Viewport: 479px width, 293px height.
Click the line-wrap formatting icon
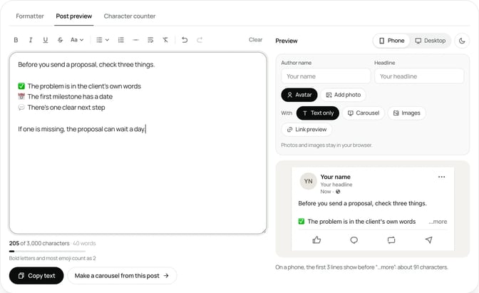click(x=150, y=40)
